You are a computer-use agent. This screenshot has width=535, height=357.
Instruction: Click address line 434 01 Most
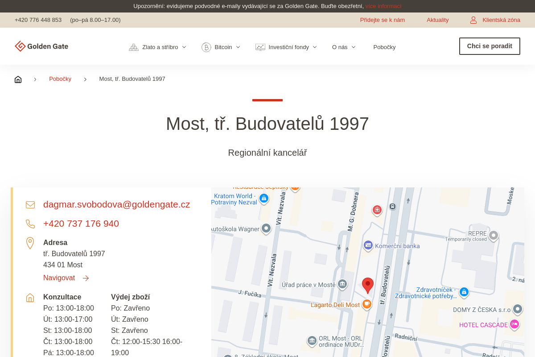pos(63,265)
